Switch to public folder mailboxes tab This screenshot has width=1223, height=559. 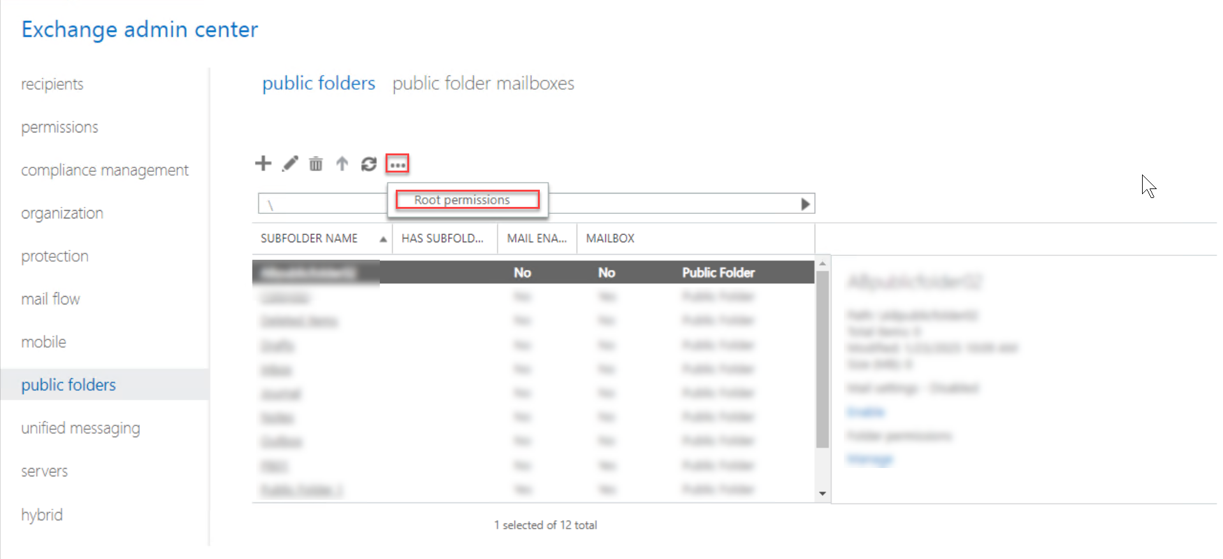483,83
